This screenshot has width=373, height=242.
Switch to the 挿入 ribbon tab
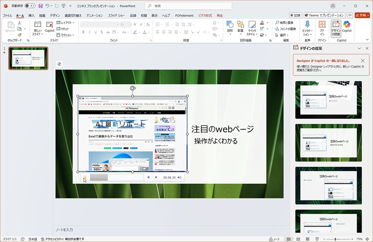coord(31,15)
